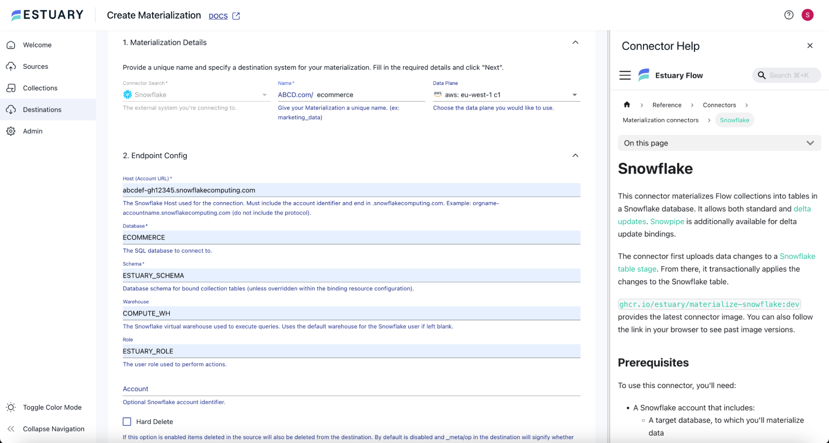The height and width of the screenshot is (443, 829).
Task: Click the external link icon beside DOCS
Action: coord(236,16)
